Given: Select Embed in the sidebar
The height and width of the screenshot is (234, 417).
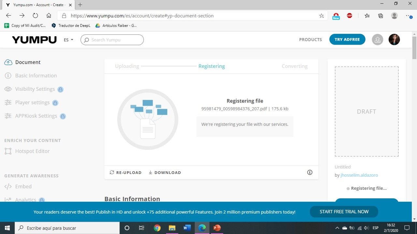Looking at the screenshot, I should click(23, 187).
